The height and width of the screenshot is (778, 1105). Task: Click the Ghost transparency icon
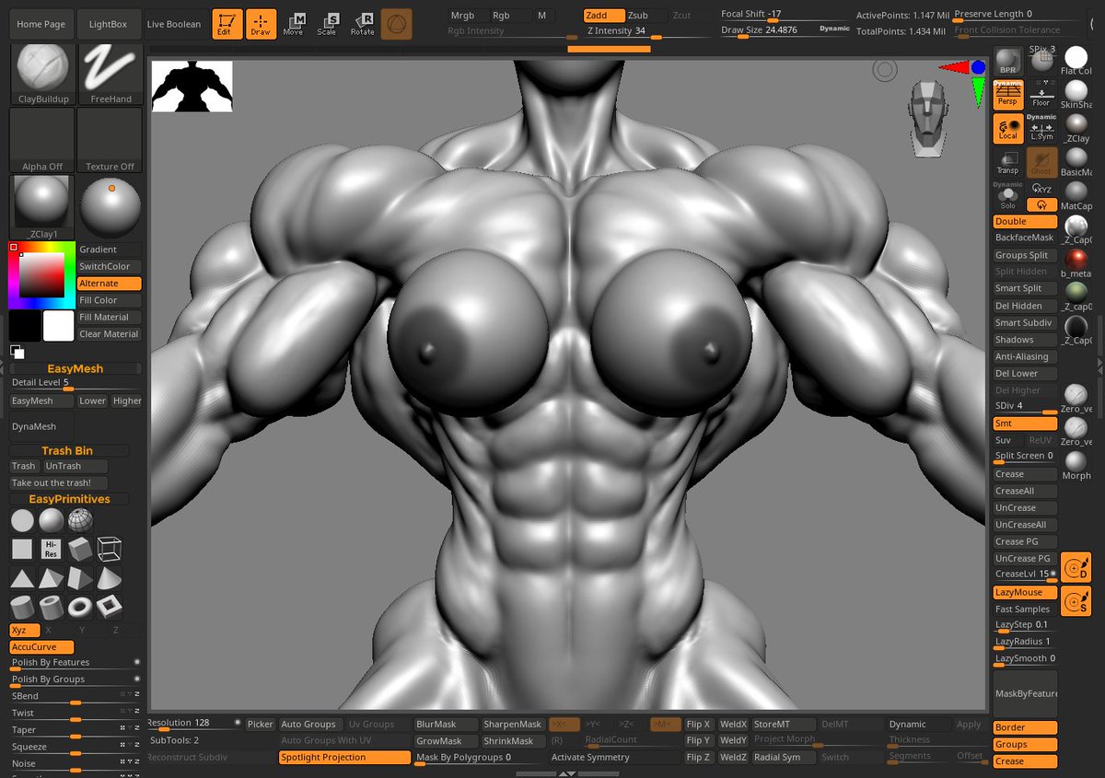point(1041,163)
